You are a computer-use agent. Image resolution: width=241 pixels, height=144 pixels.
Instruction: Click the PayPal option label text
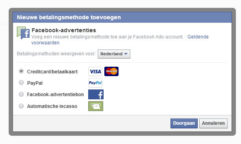click(x=35, y=83)
